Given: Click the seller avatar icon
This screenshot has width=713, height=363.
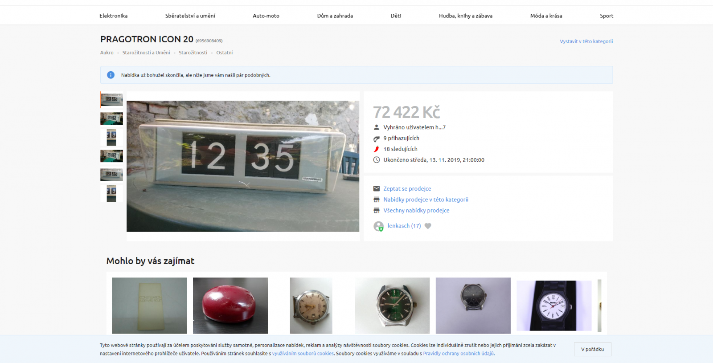Looking at the screenshot, I should pos(378,226).
